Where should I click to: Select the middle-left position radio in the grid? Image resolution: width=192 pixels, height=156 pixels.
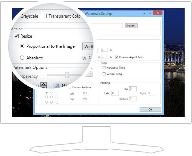(46, 97)
